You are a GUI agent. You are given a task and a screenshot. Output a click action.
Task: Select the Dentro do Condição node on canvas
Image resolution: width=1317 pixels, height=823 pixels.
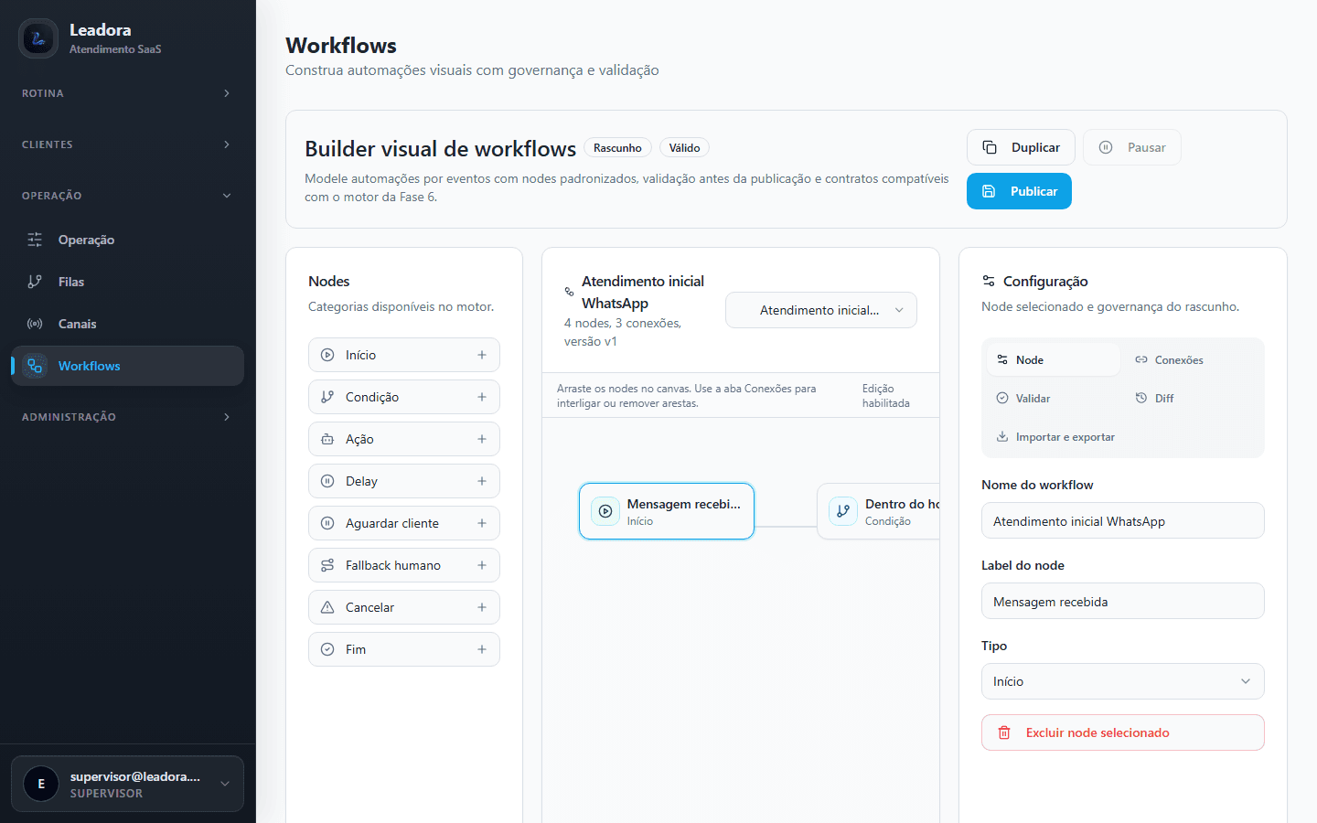point(878,511)
